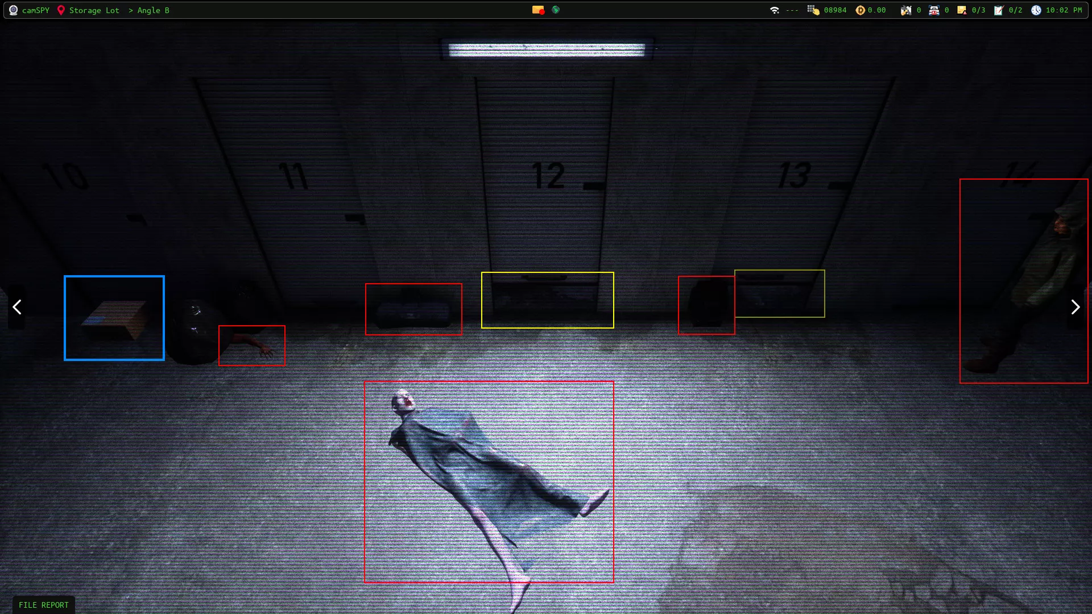Switch to previous camera with left arrow
The width and height of the screenshot is (1092, 614).
pos(17,307)
